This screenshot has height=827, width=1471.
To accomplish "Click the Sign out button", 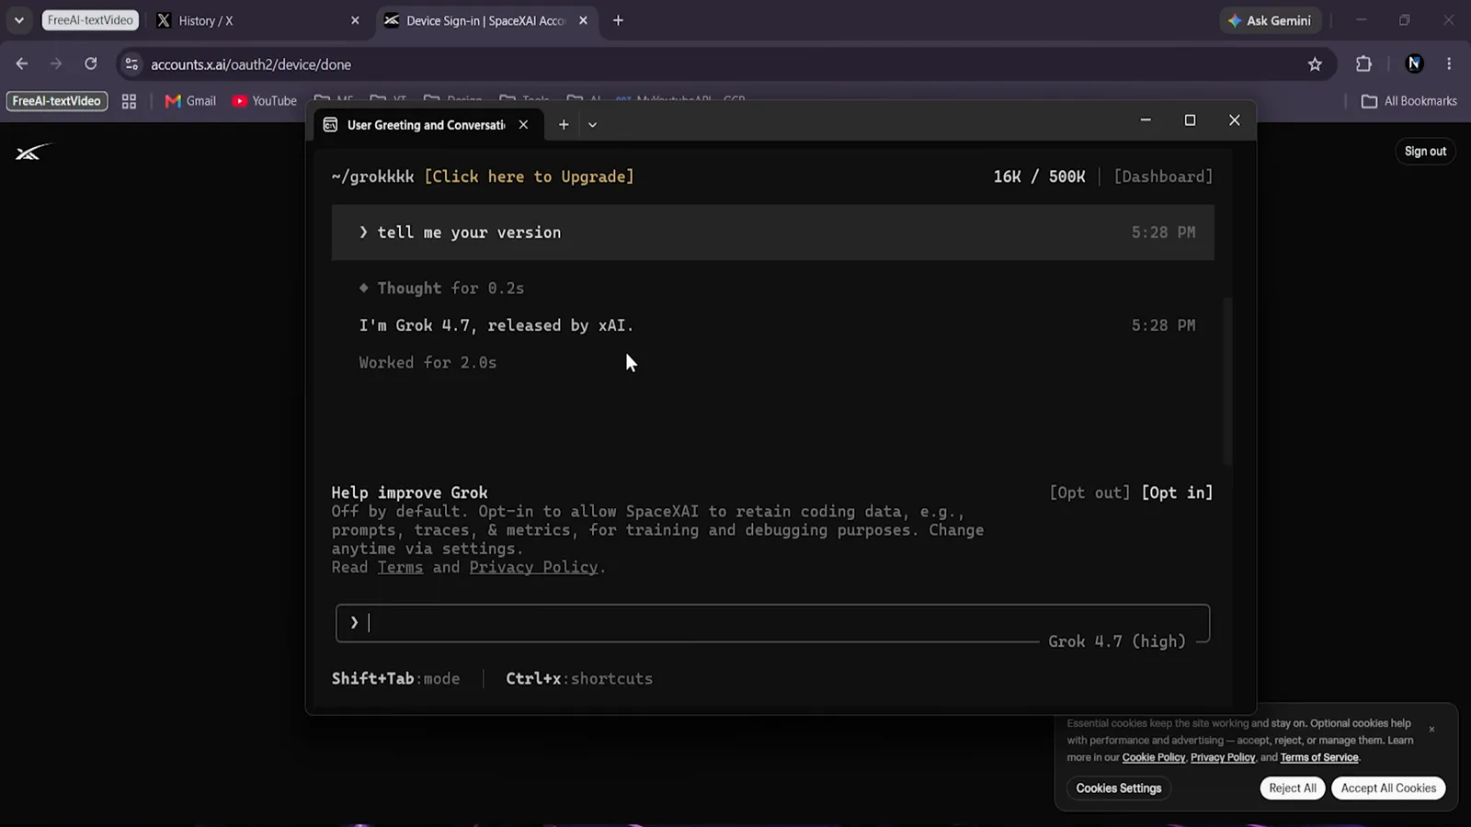I will pos(1425,151).
